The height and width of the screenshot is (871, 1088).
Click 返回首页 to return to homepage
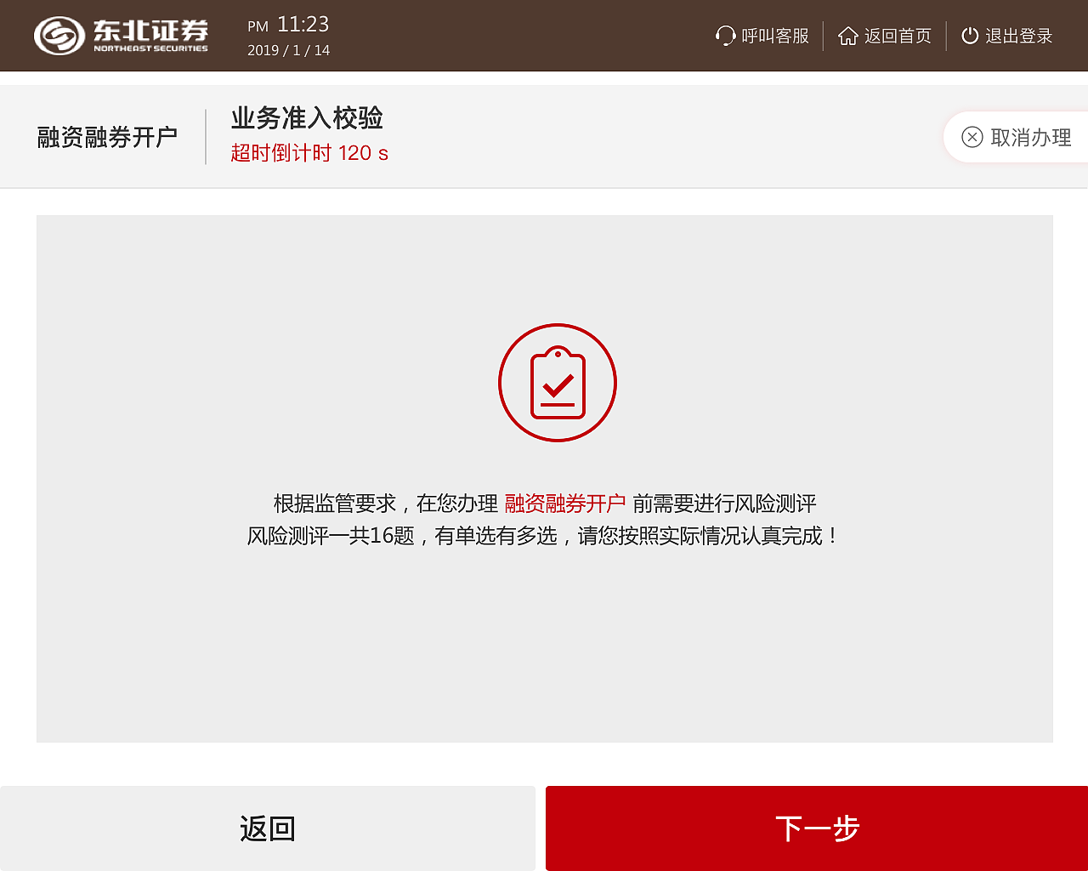pos(897,36)
